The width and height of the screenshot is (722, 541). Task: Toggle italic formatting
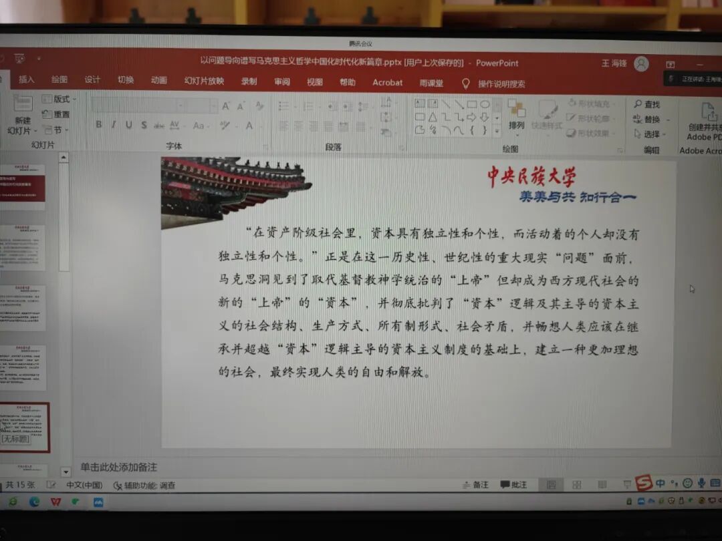[112, 124]
